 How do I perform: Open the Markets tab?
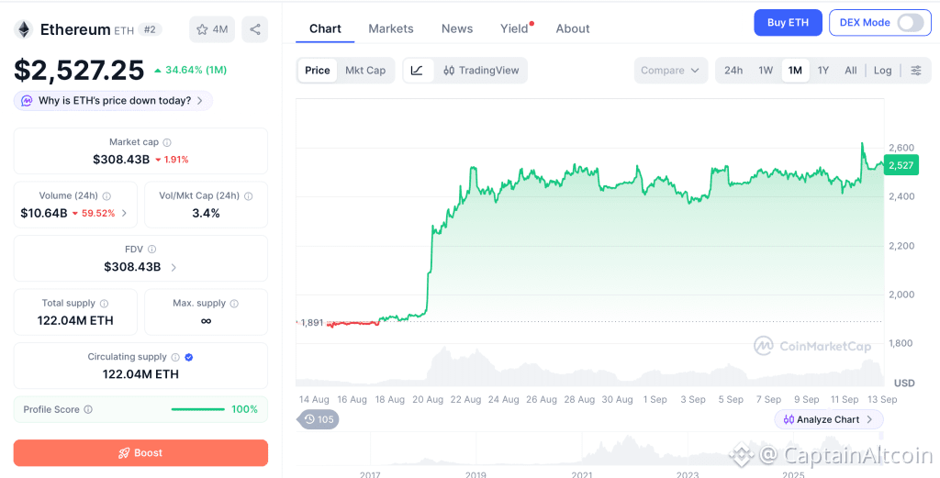[x=391, y=28]
